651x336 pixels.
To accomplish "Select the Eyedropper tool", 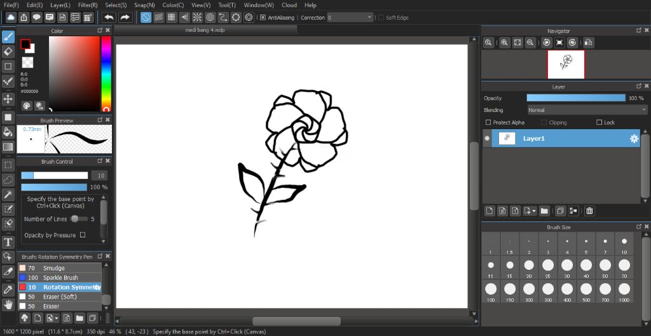I will [8, 290].
